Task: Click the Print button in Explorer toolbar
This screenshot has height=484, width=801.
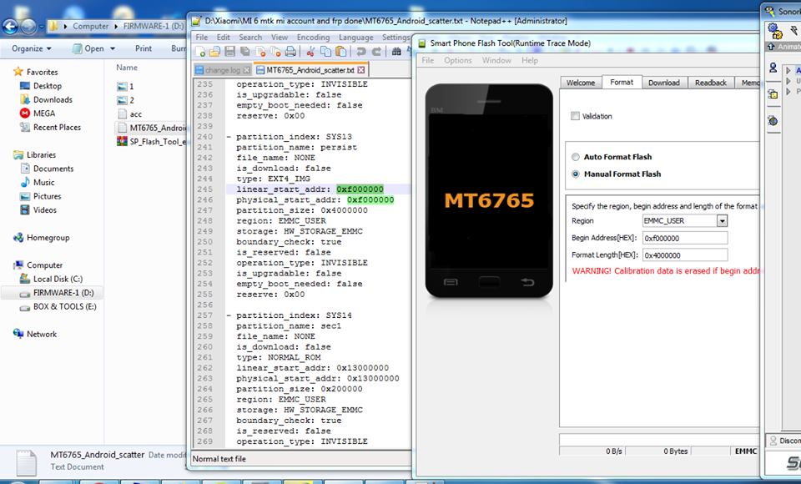Action: click(x=143, y=48)
